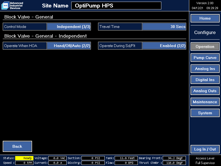
Task: Open the System menu
Action: pyautogui.click(x=205, y=113)
